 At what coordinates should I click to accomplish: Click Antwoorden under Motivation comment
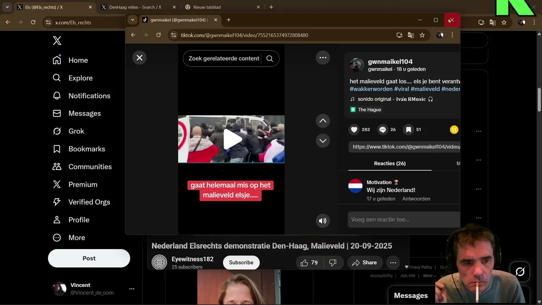[x=416, y=199]
